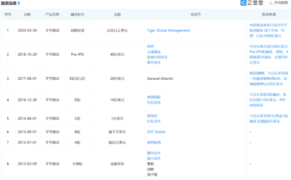The image size is (291, 180).
Task: Click the 20亿美元 amount cell
Action: 117,79
